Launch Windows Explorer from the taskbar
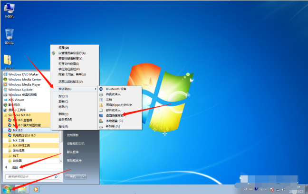Image resolution: width=308 pixels, height=194 pixels. [22, 189]
